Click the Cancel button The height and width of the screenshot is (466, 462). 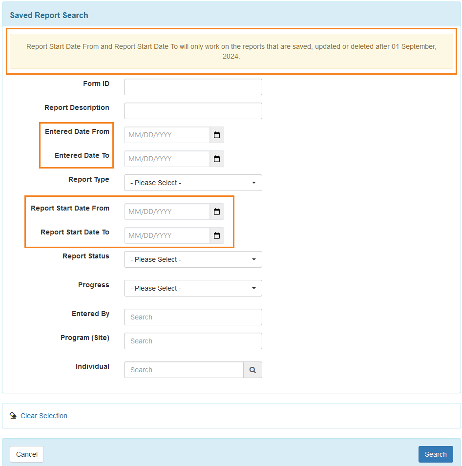(x=27, y=454)
